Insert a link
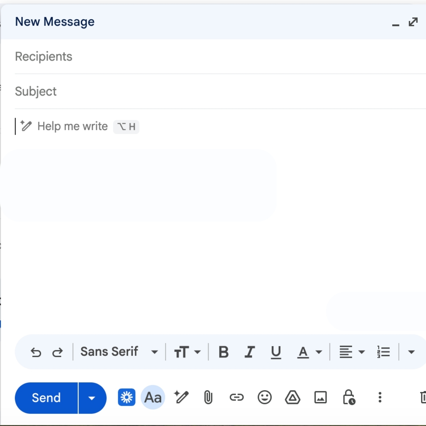This screenshot has height=426, width=426. (236, 397)
